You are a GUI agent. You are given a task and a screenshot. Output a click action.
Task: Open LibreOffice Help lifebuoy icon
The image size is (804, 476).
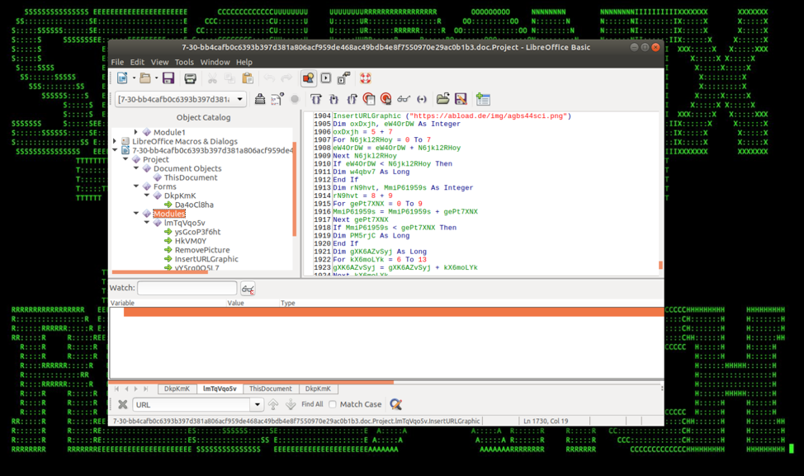click(365, 78)
